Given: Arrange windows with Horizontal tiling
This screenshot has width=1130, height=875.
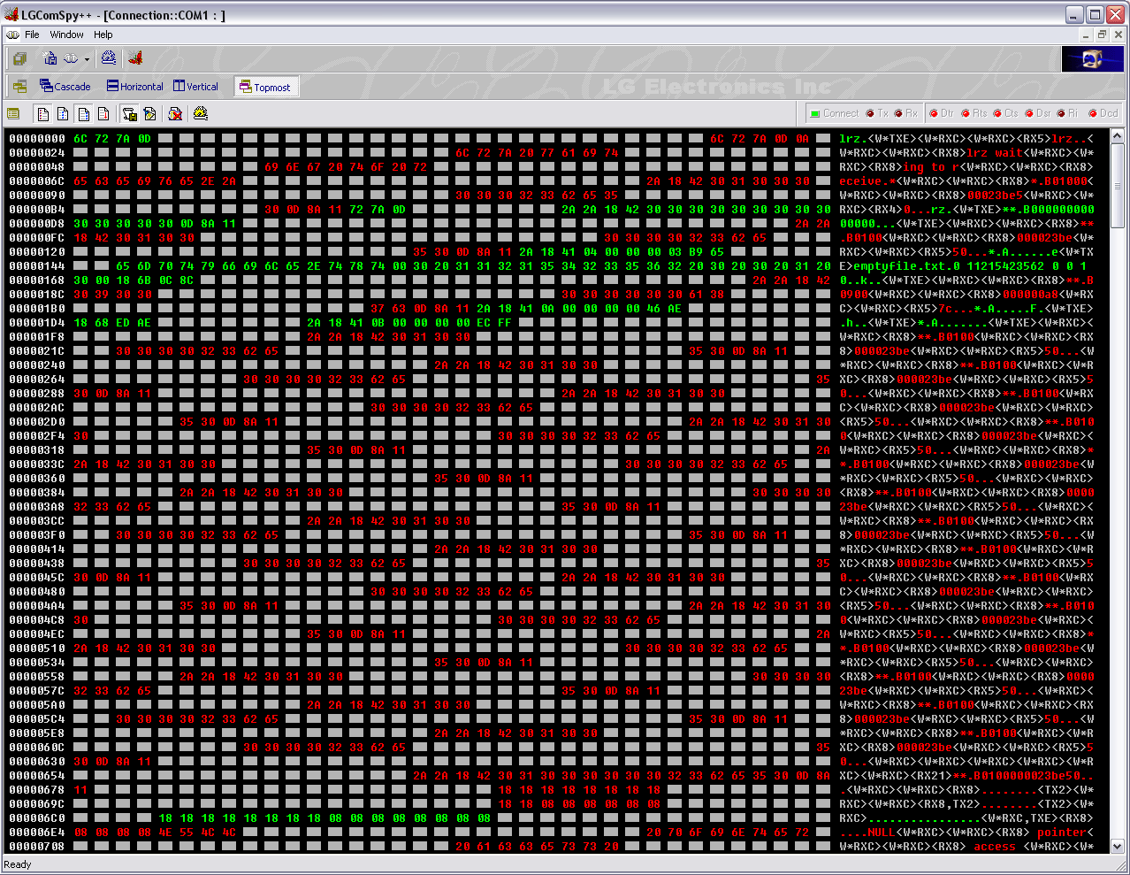Looking at the screenshot, I should (x=135, y=87).
